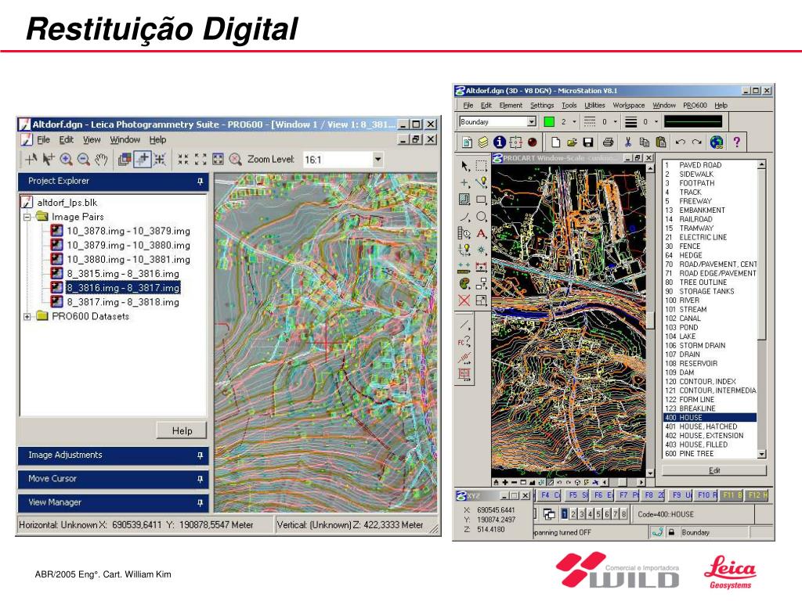Click the green active color swatch in MicroStation

point(549,121)
